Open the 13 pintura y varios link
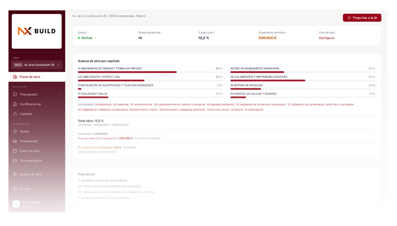The image size is (397, 226). click(218, 110)
